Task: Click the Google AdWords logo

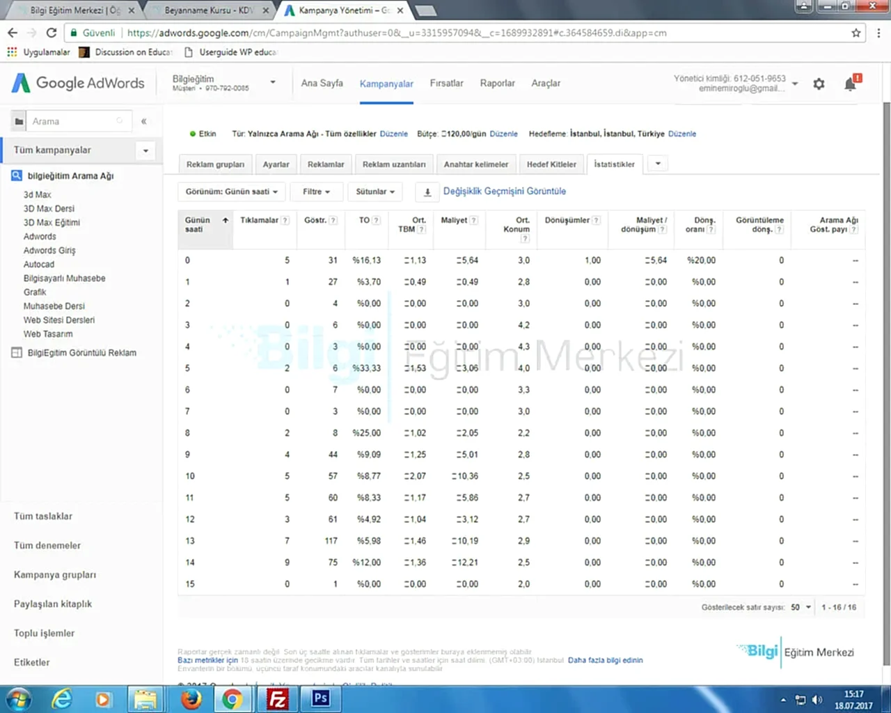Action: click(78, 83)
